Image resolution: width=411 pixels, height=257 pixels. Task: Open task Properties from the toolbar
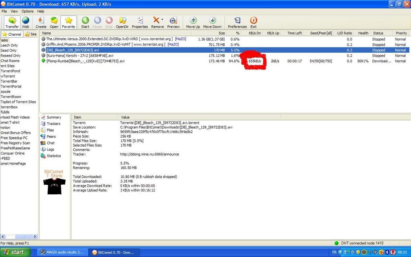click(140, 22)
